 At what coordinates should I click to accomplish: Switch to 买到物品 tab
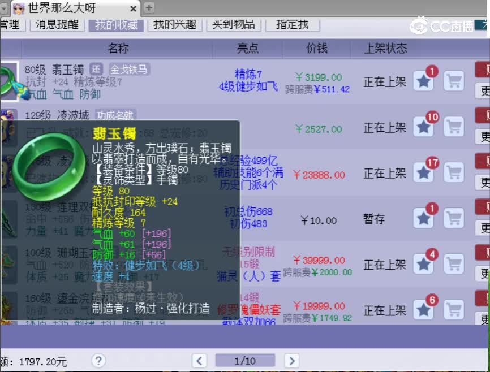[x=234, y=25]
